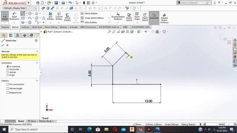Cancel the Insert Line with red X
This screenshot has height=133, width=237.
(x=7, y=45)
